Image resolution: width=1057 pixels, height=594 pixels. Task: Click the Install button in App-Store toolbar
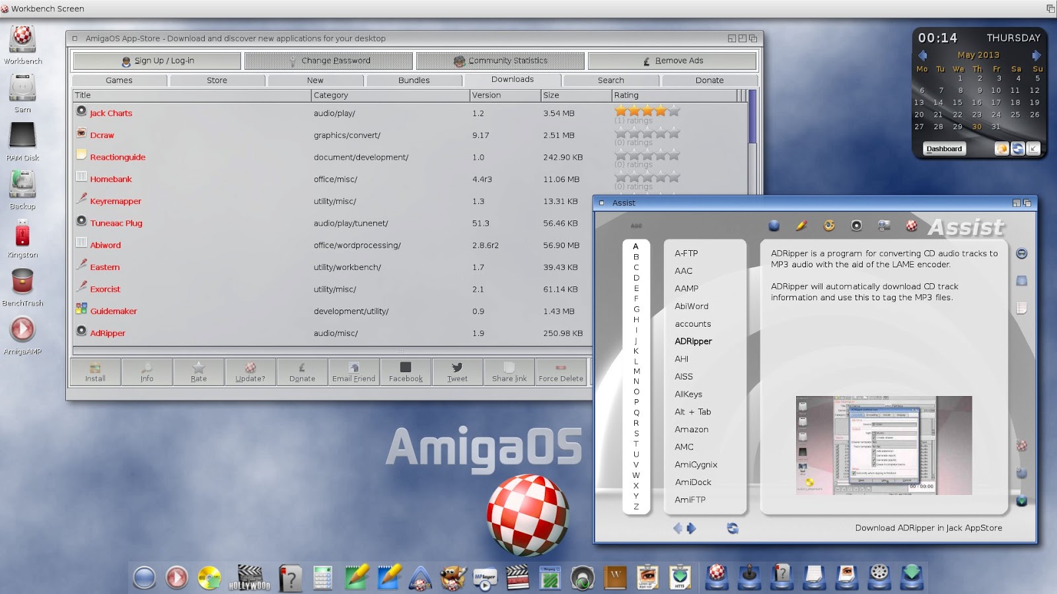[95, 372]
